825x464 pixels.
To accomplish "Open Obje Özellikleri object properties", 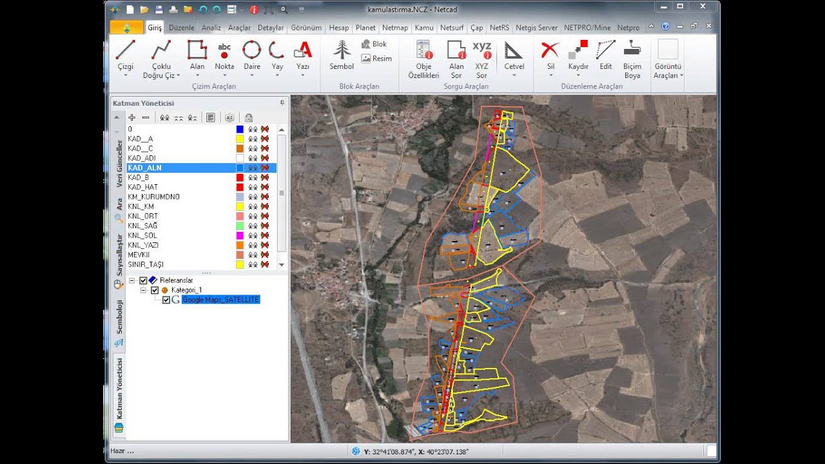I will [423, 59].
